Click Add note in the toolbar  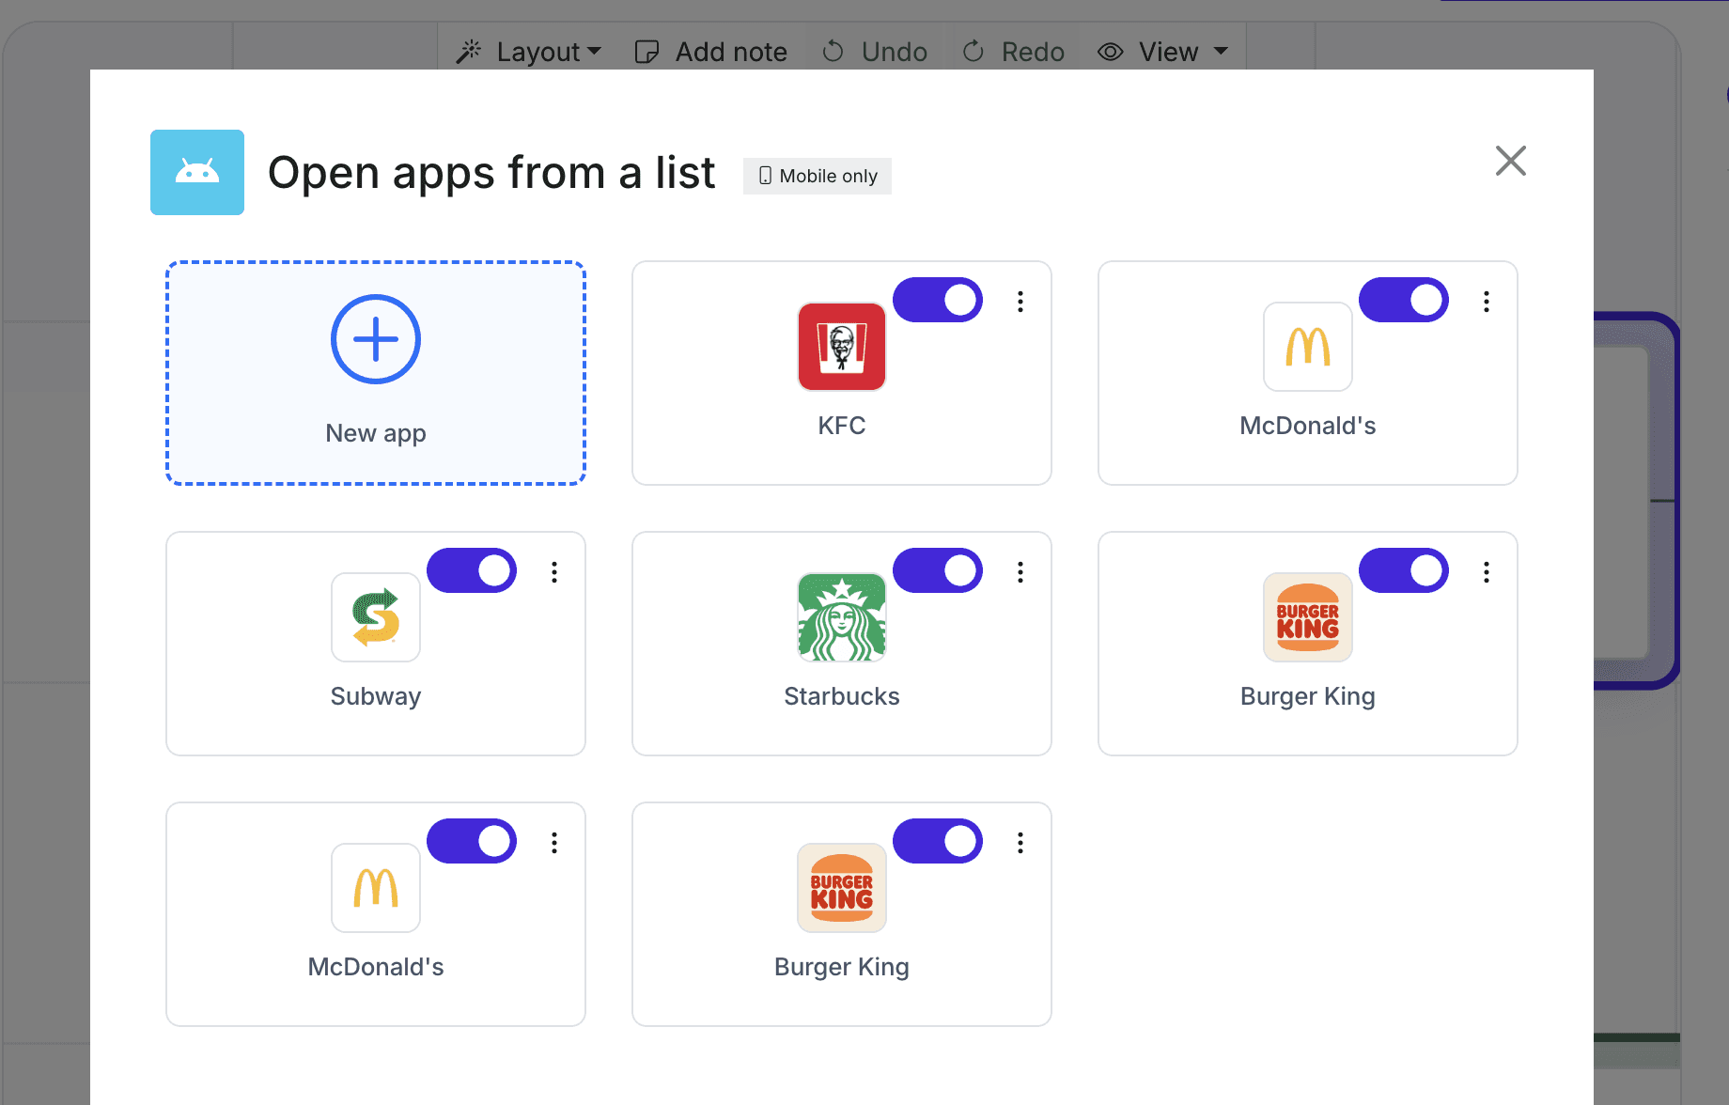(711, 52)
